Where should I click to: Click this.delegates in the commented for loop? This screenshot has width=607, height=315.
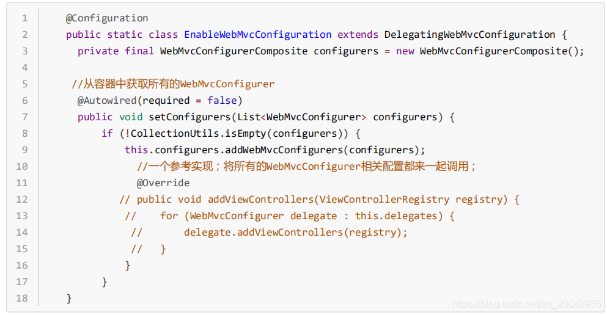[x=396, y=215]
